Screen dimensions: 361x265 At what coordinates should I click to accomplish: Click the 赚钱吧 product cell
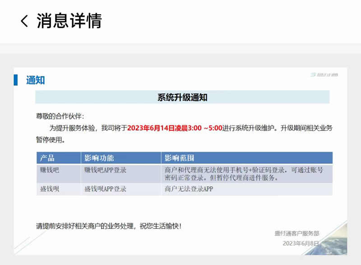59,173
